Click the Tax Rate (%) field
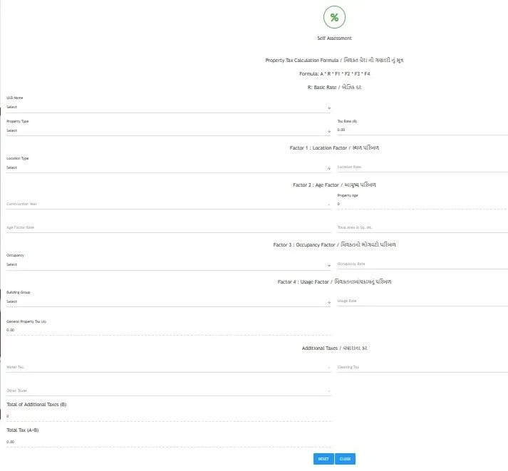508x471 pixels. [x=420, y=130]
